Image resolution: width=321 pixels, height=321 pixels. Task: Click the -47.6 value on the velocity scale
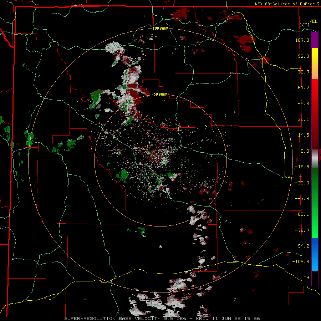click(302, 199)
